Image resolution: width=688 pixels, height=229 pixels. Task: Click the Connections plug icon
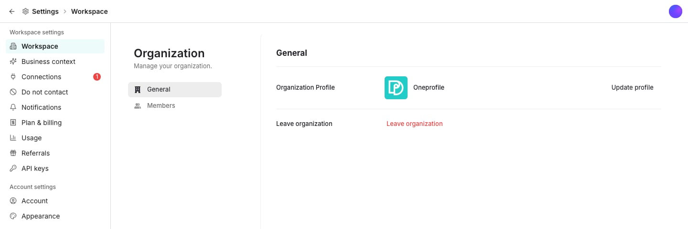pos(13,77)
